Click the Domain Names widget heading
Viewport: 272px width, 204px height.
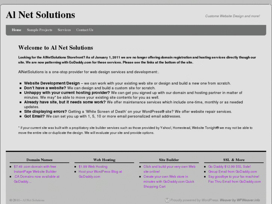39,160
